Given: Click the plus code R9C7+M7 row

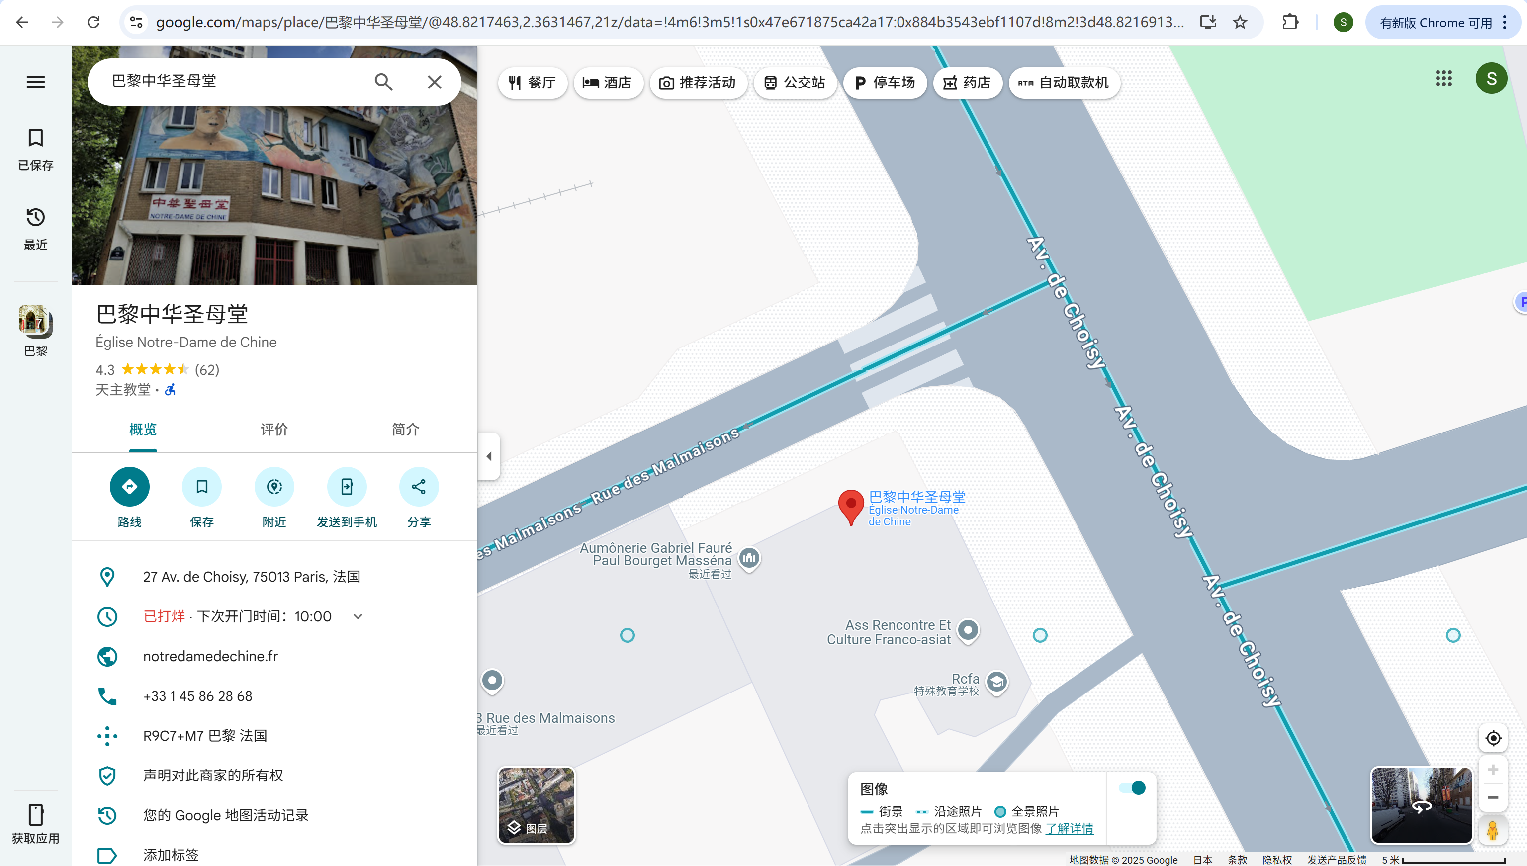Looking at the screenshot, I should point(274,736).
